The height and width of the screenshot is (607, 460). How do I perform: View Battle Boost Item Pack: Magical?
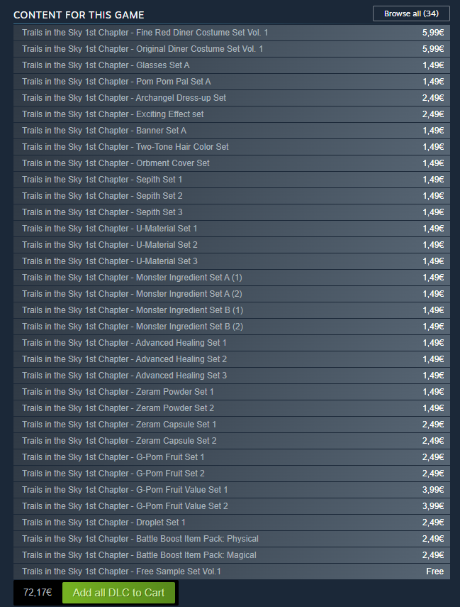[x=232, y=555]
